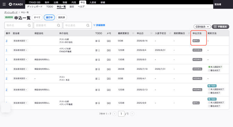Image resolution: width=233 pixels, height=127 pixels.
Task: Open number link 2 in the 2026/4/1 row
Action: (6, 79)
